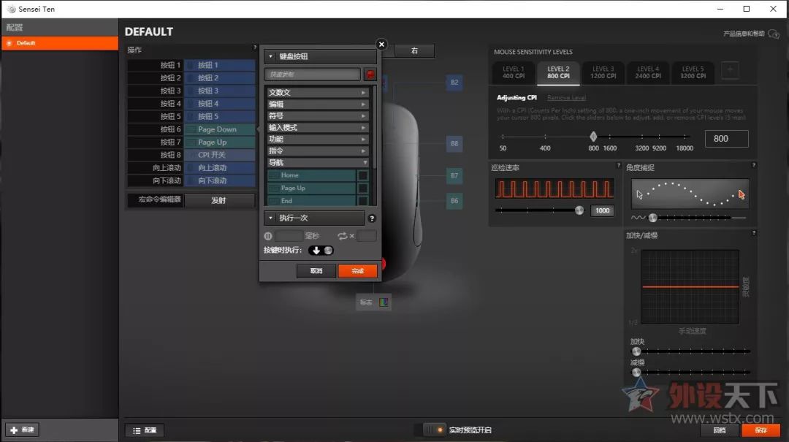
Task: Open the 执行一次 repeat dropdown
Action: click(314, 218)
